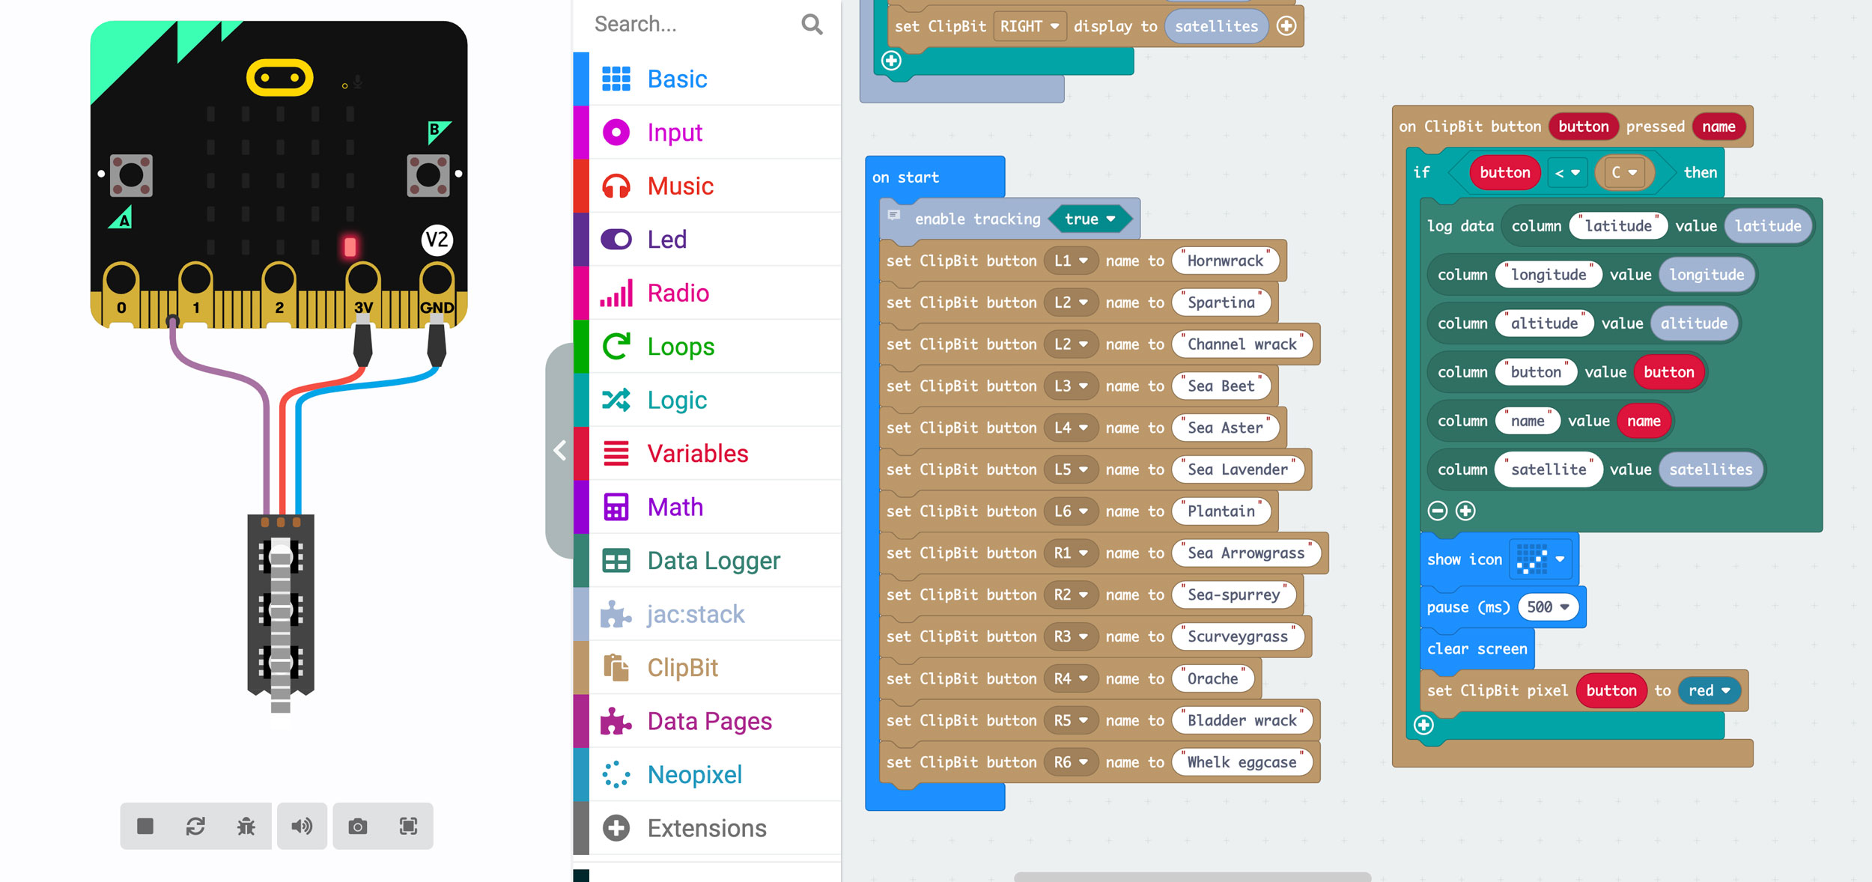This screenshot has height=882, width=1872.
Task: Click the jac:stack puzzle icon
Action: 616,614
